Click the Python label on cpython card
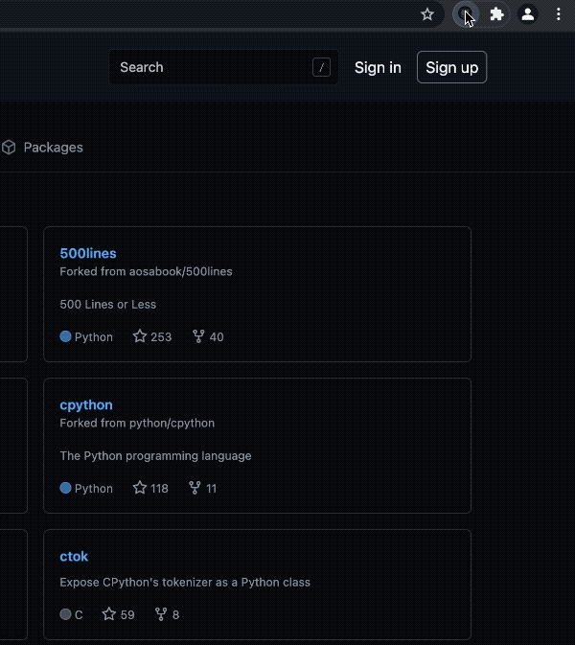 (94, 488)
